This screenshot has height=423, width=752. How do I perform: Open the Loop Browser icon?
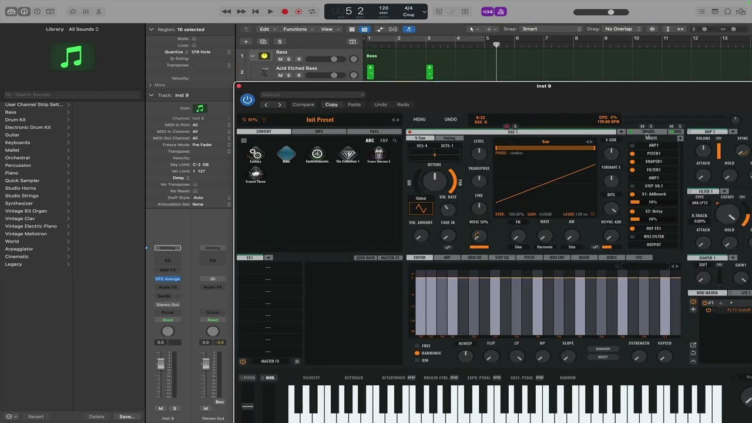coord(728,11)
